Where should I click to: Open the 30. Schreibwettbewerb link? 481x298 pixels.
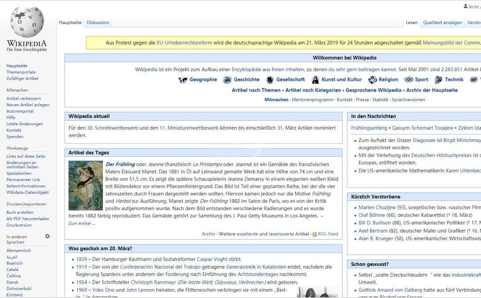coord(112,128)
